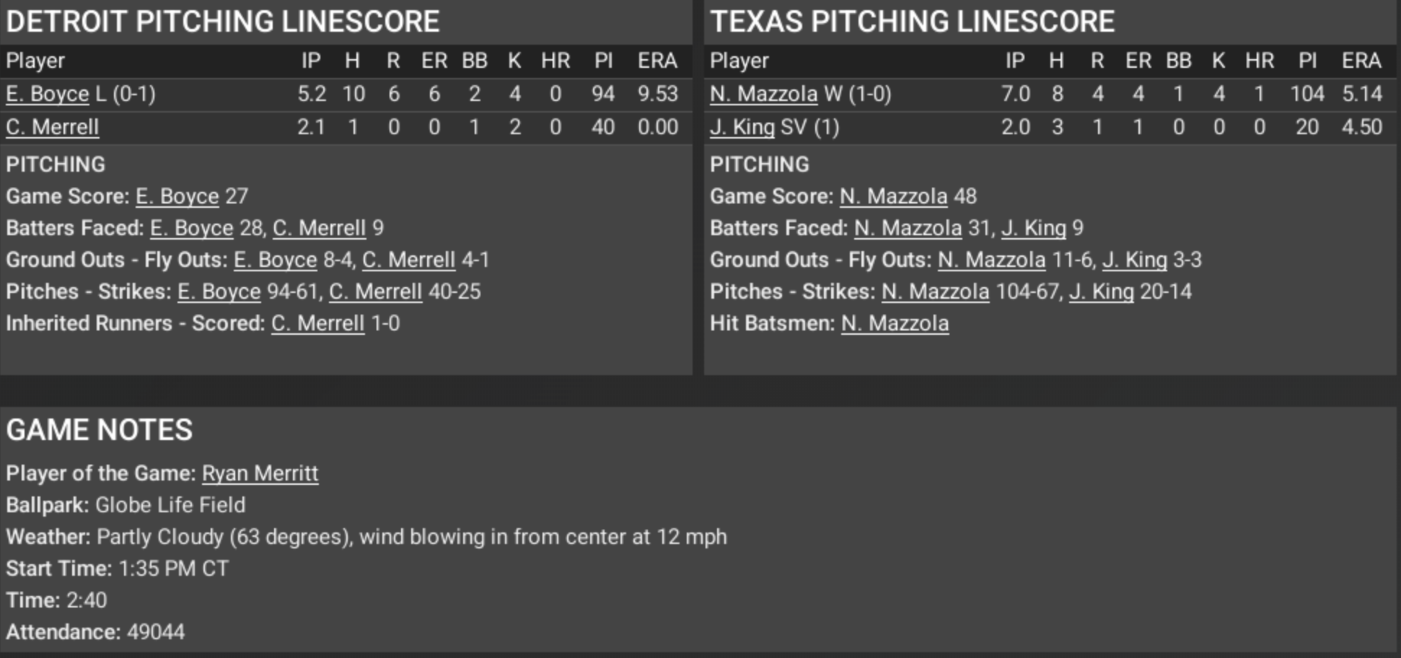Open N. Mazzola link beside Game Score

pyautogui.click(x=893, y=196)
